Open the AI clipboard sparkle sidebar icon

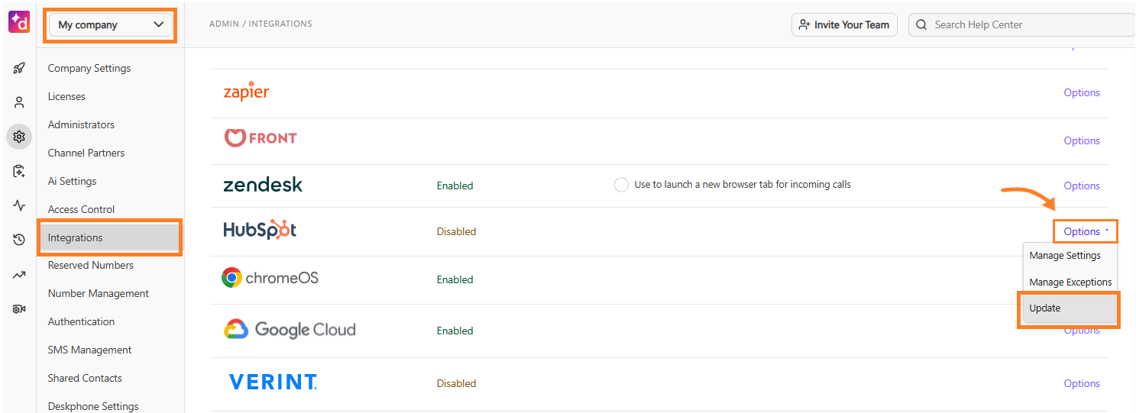[19, 171]
